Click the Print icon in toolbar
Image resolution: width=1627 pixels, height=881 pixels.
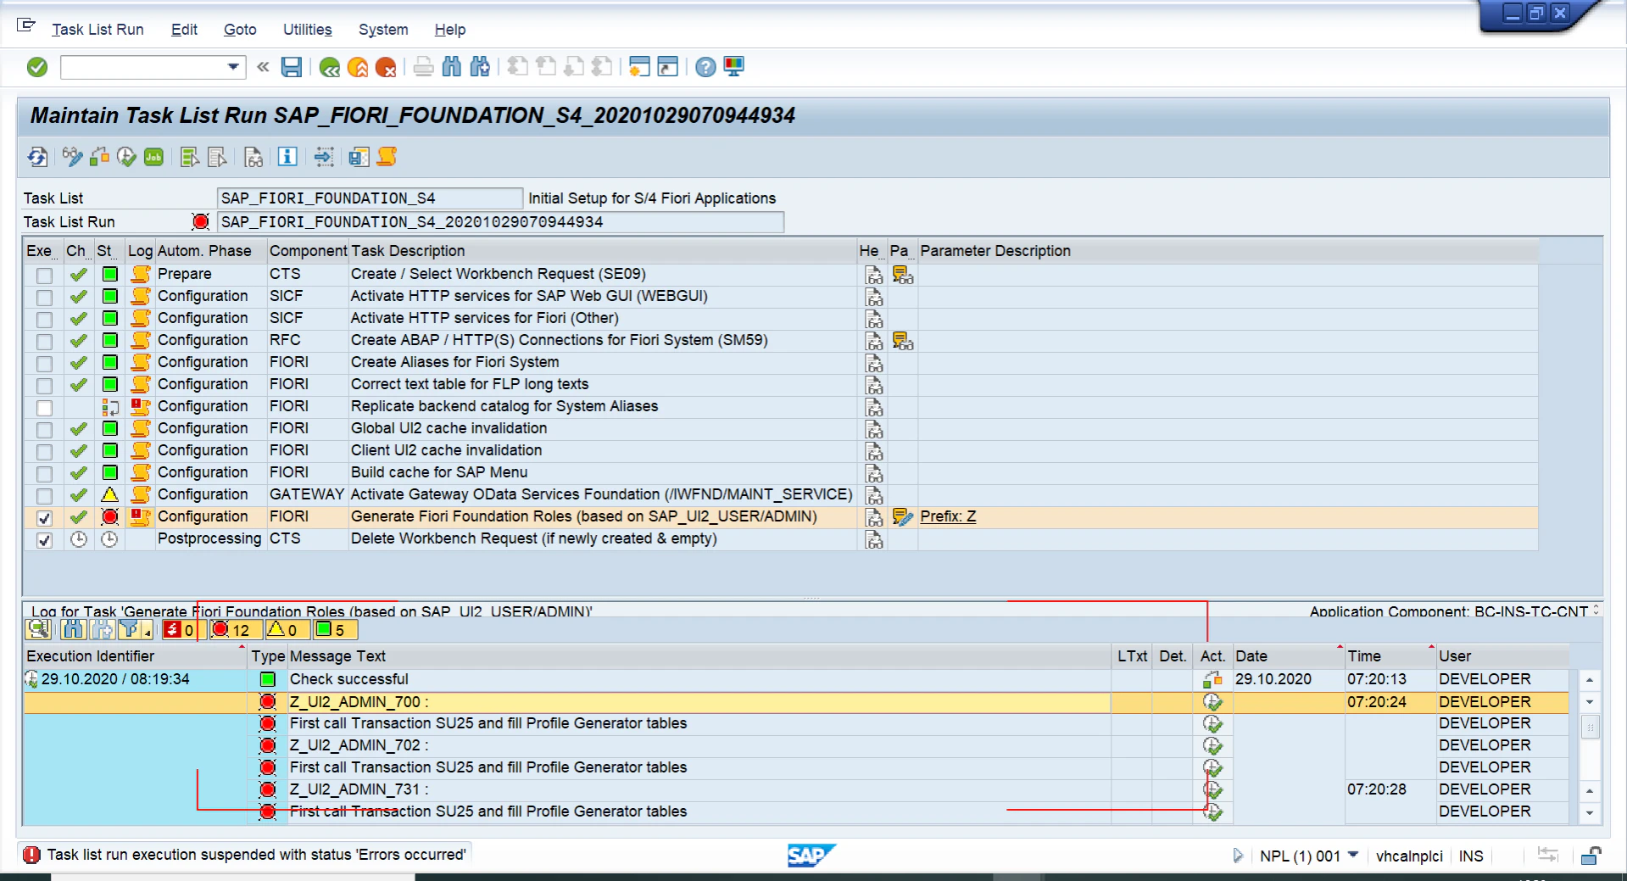424,67
